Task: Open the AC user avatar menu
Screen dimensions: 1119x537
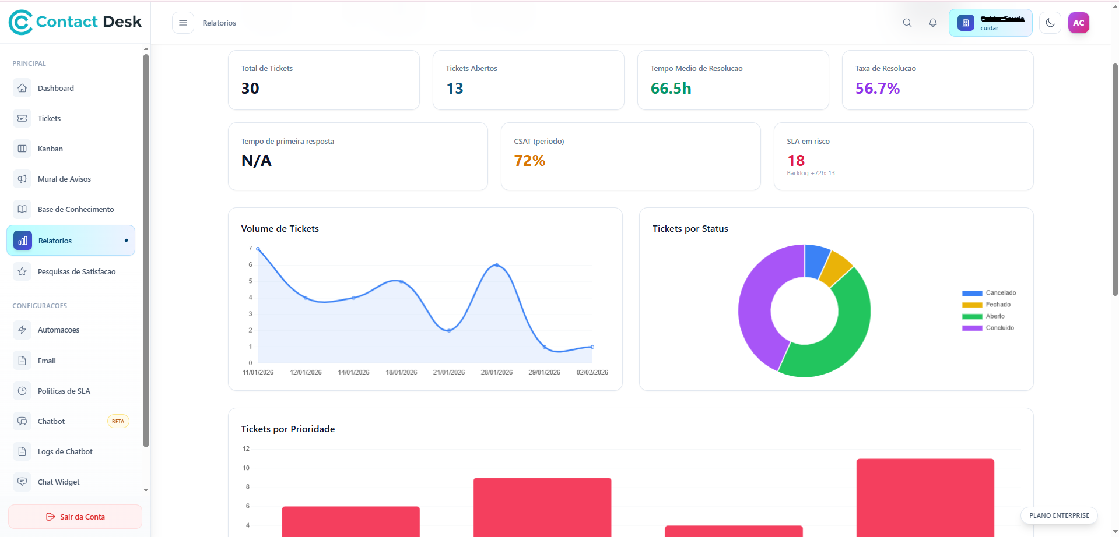Action: click(1078, 23)
